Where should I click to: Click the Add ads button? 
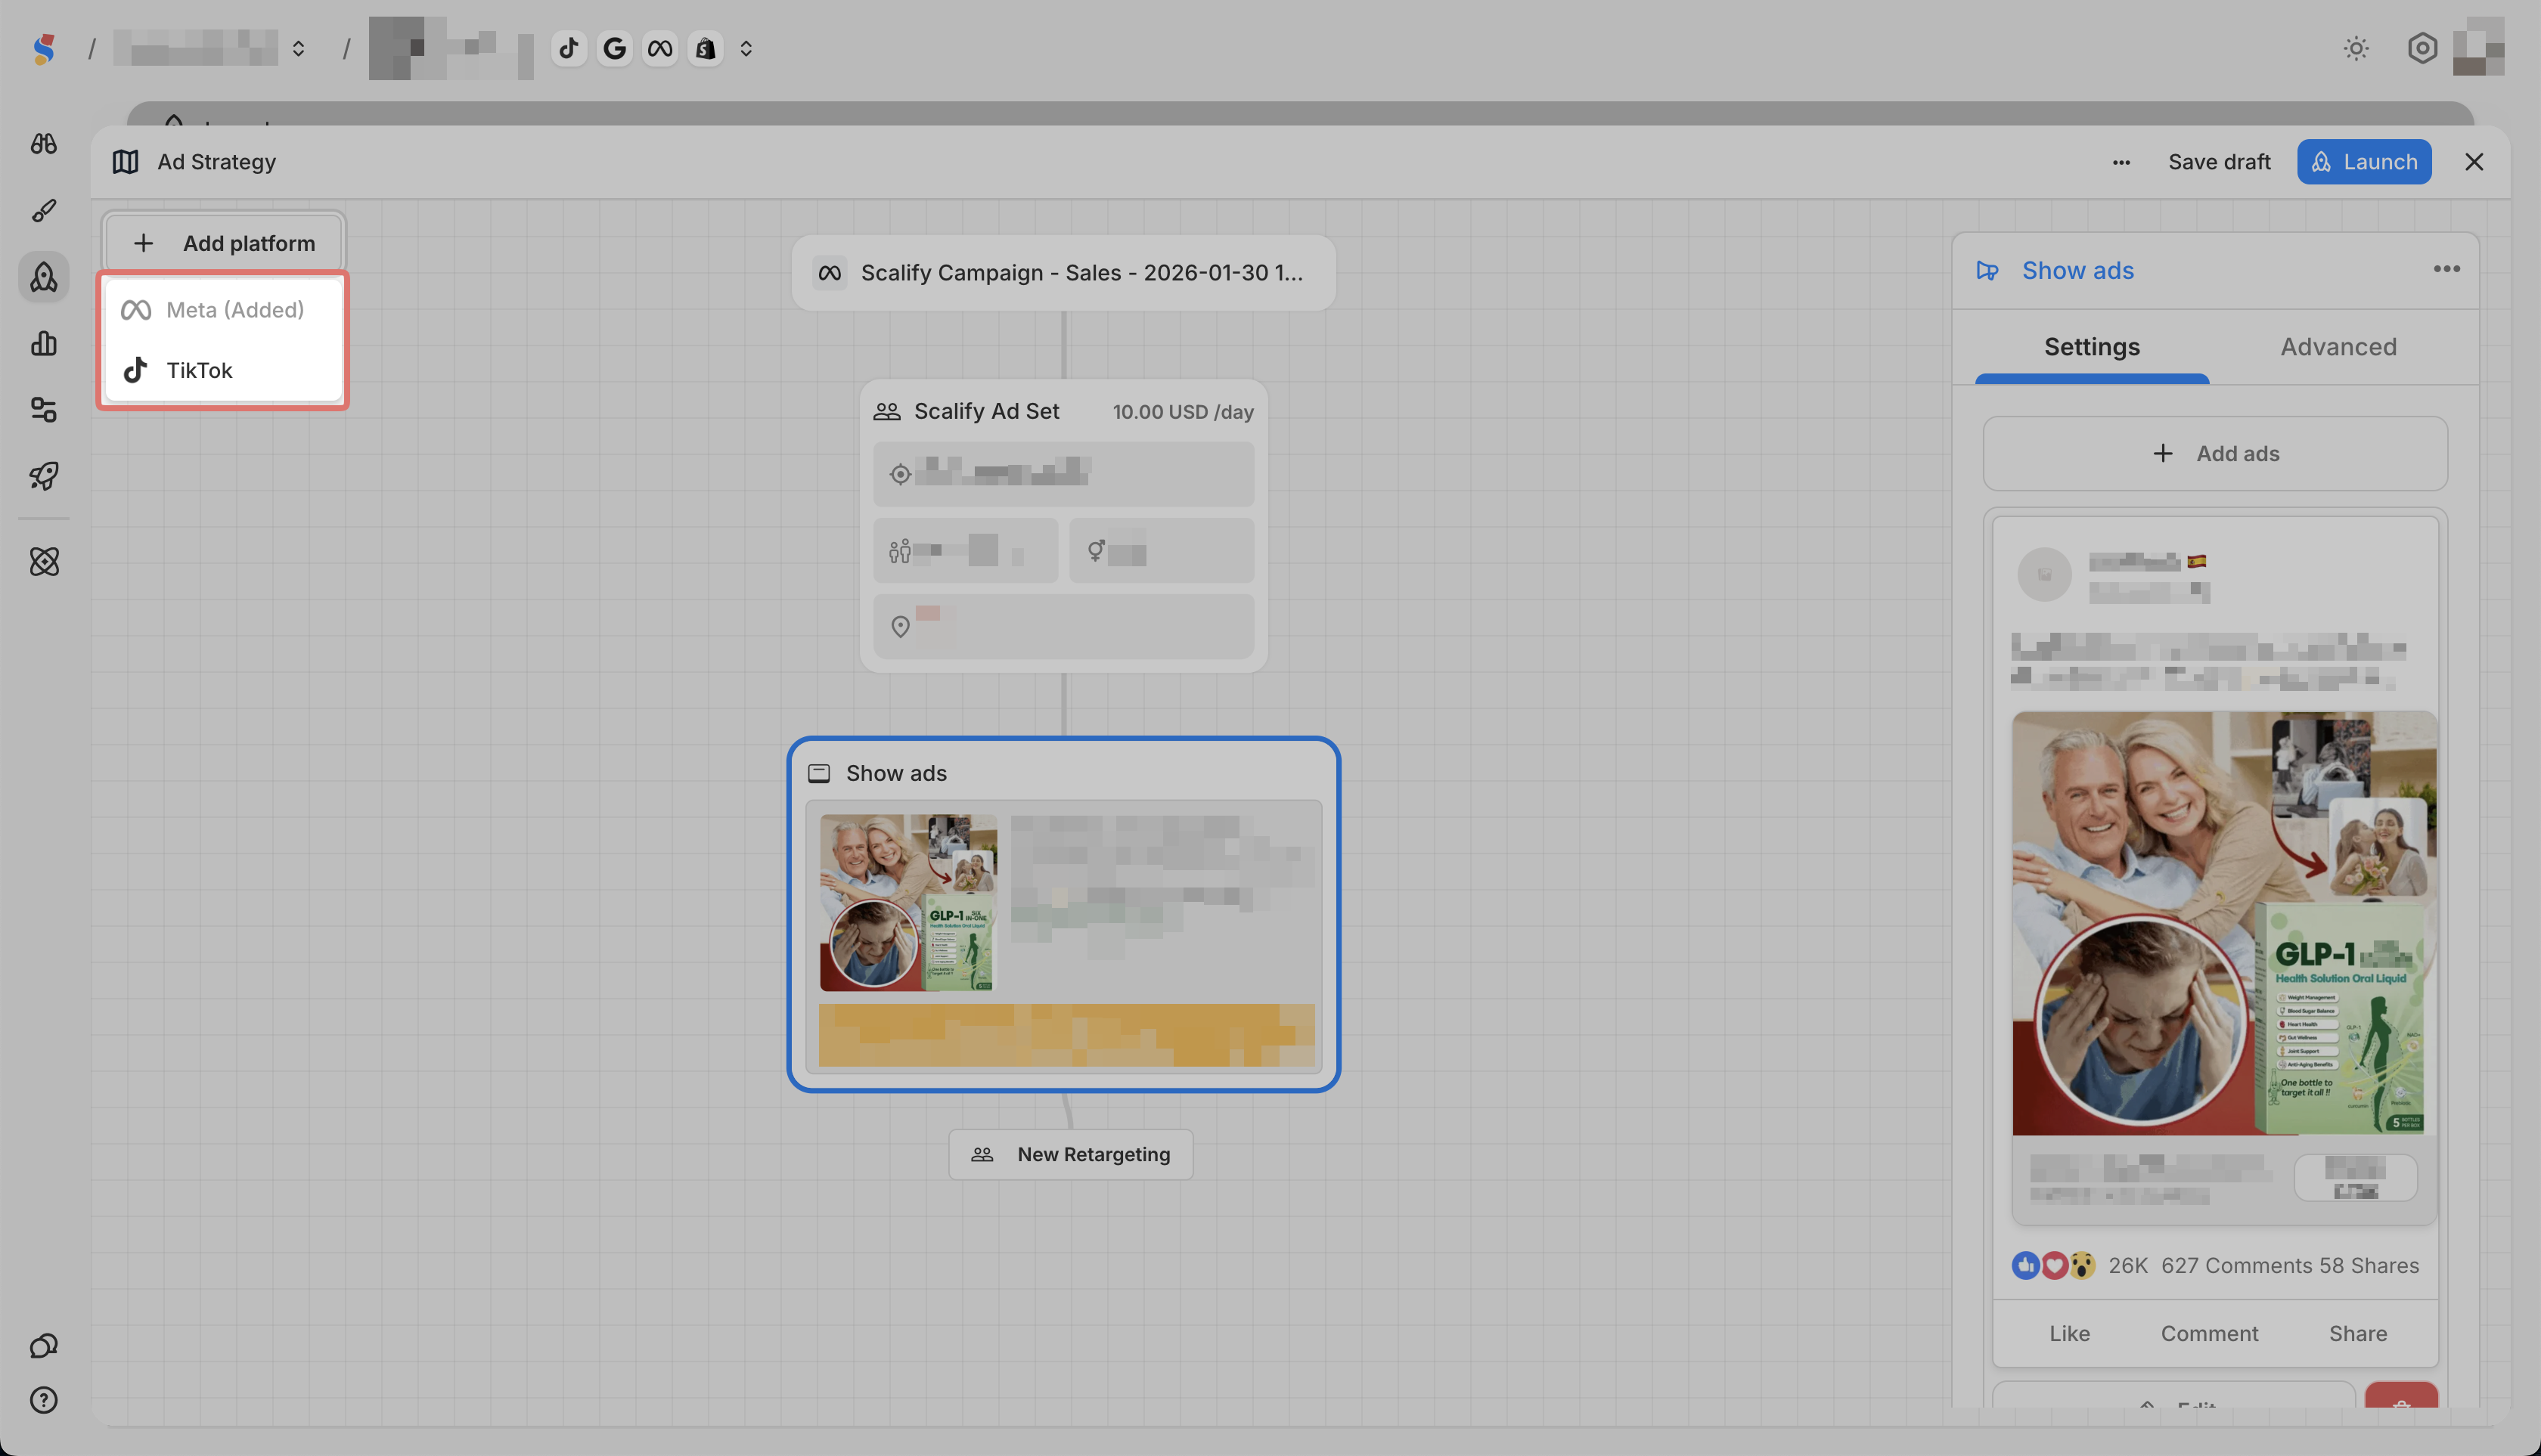[x=2215, y=454]
